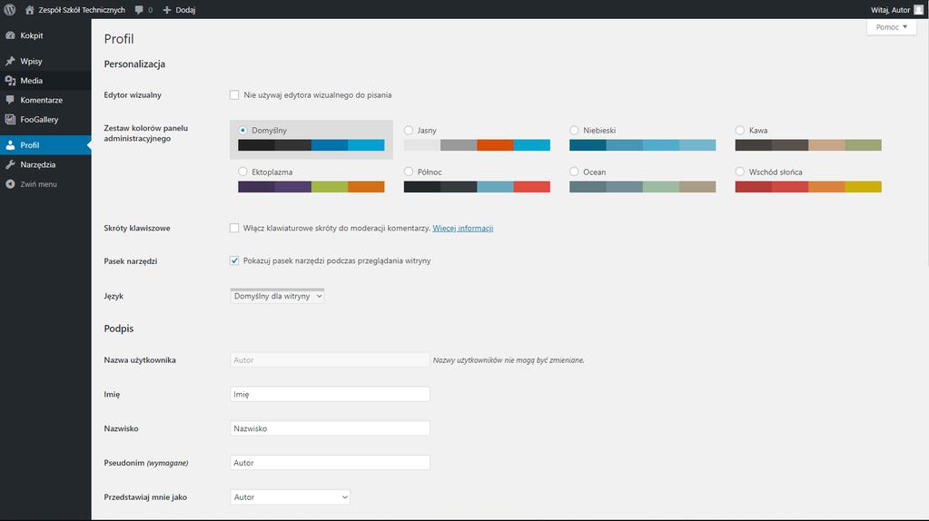Select the Wschód słońca color scheme radio
This screenshot has height=521, width=929.
pos(739,172)
